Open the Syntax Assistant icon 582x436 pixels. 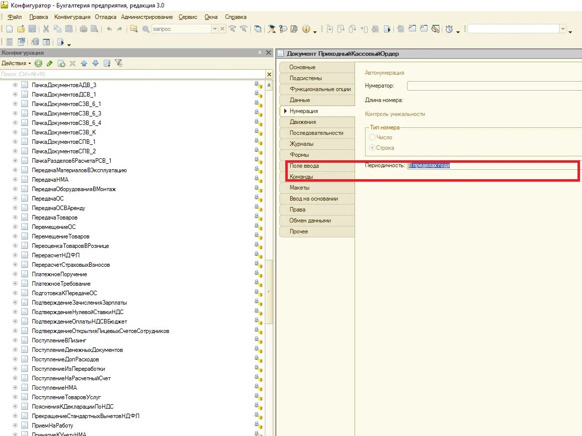click(x=272, y=29)
